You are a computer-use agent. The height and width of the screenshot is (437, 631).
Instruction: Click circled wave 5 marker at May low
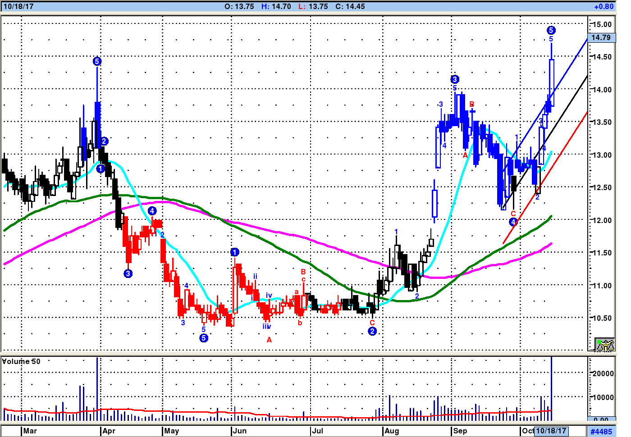(x=204, y=338)
